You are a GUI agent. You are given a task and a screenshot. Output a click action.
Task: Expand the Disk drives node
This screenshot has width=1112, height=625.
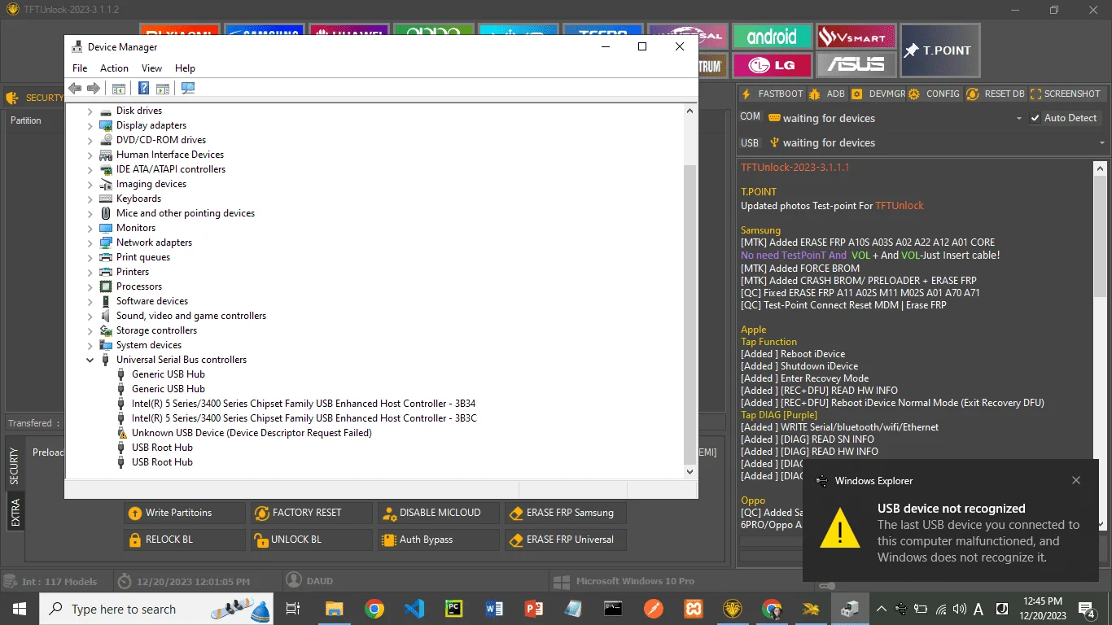click(90, 111)
